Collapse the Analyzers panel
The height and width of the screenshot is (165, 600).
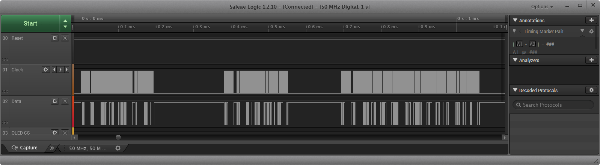click(515, 60)
